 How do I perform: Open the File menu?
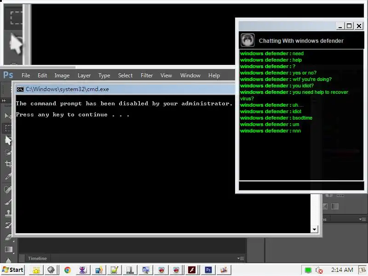tap(26, 75)
